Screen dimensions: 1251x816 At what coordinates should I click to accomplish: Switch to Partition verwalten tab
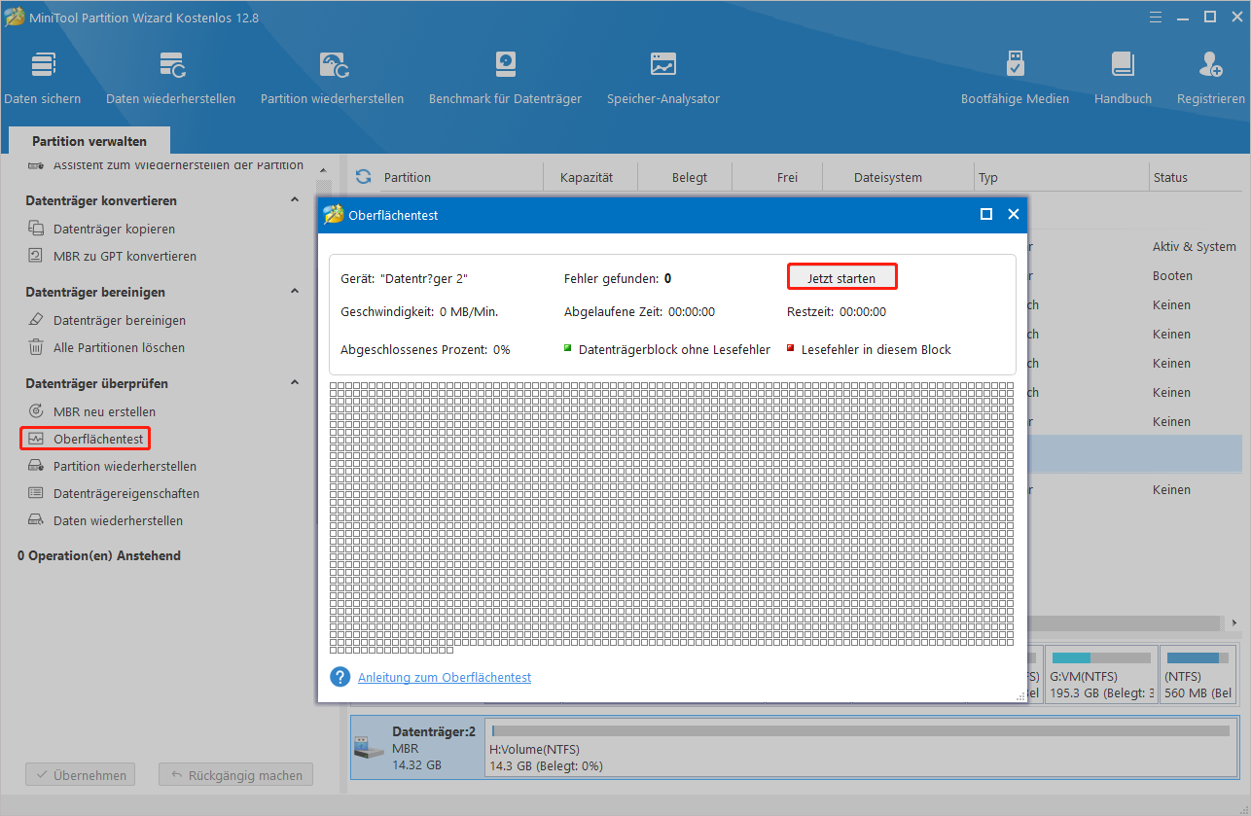89,141
